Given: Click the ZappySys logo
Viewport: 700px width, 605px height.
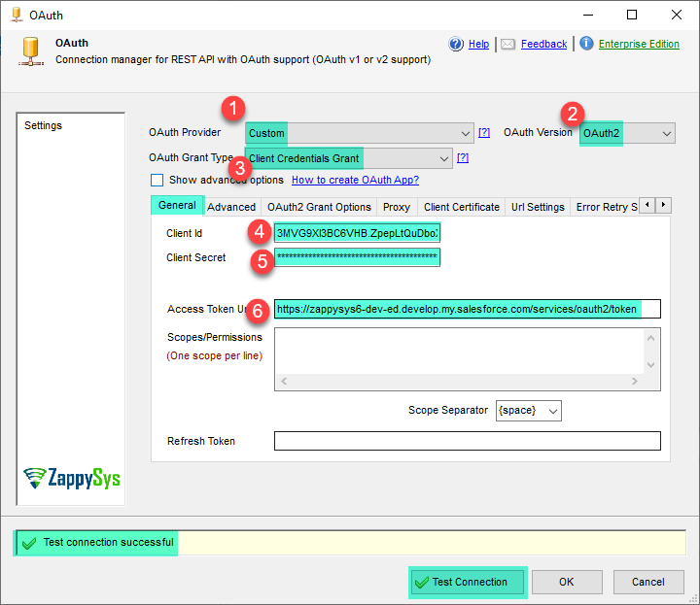Looking at the screenshot, I should 72,478.
